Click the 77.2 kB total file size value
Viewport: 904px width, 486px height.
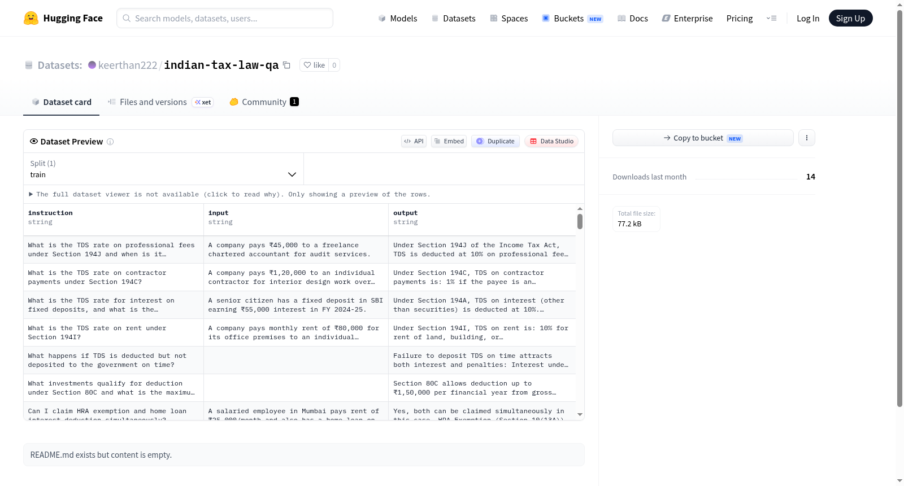click(629, 224)
